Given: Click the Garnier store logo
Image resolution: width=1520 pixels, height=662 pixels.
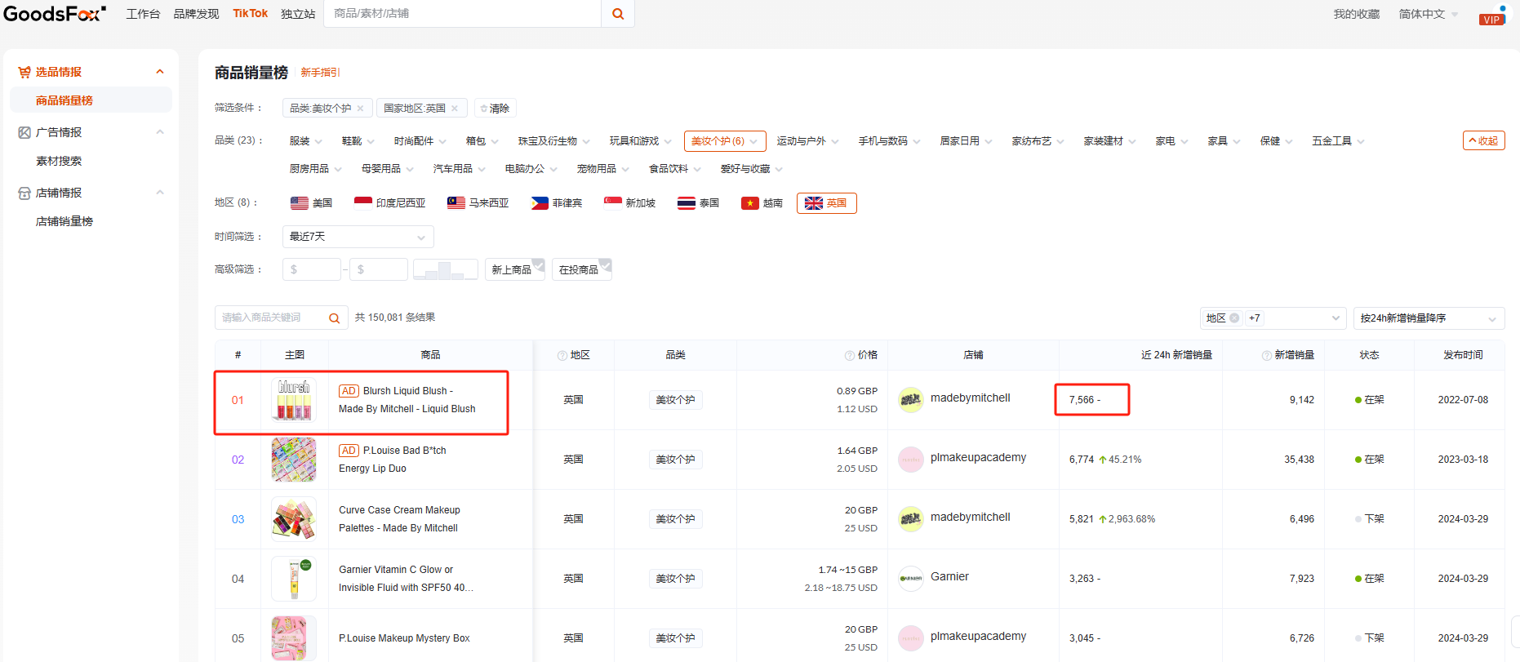Looking at the screenshot, I should 911,579.
